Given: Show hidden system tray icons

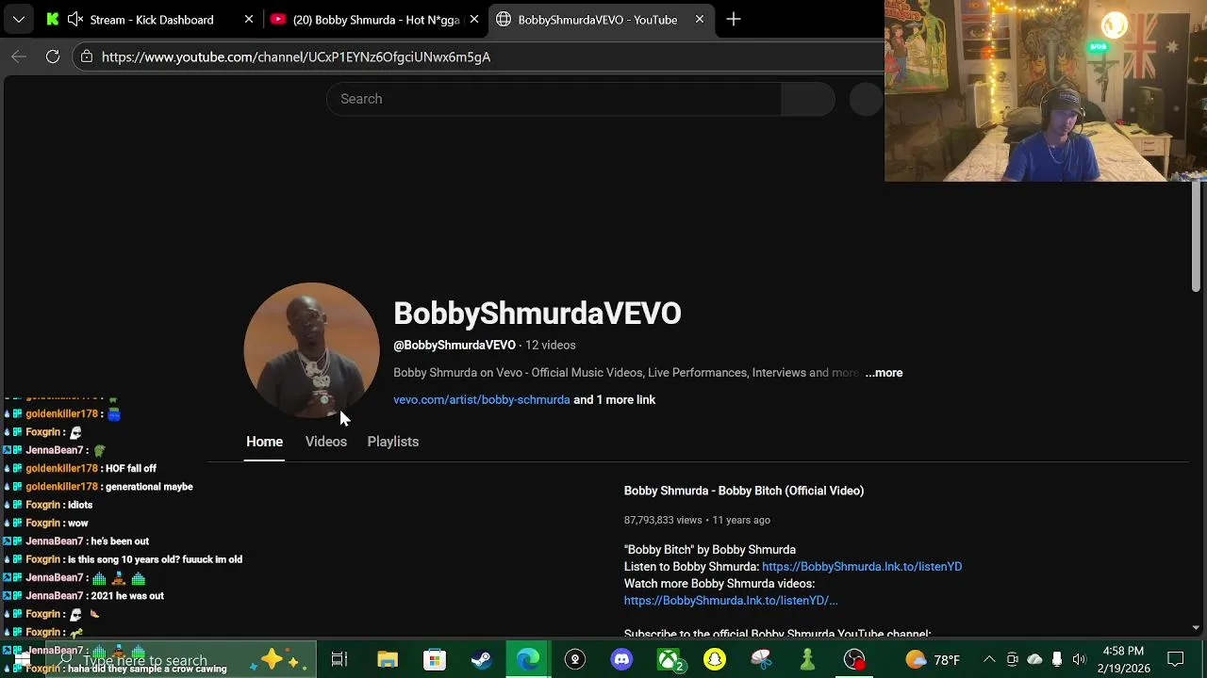Looking at the screenshot, I should [989, 659].
